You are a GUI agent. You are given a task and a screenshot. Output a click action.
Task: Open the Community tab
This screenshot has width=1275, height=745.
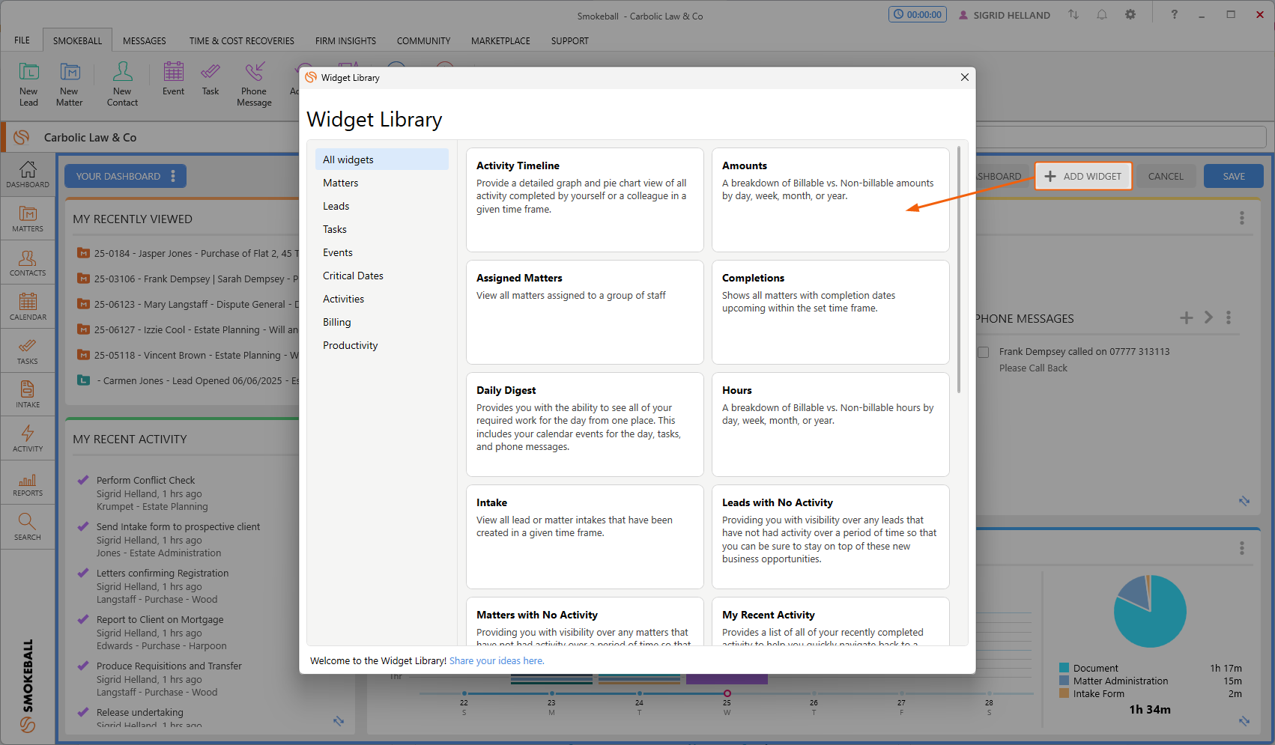tap(424, 40)
